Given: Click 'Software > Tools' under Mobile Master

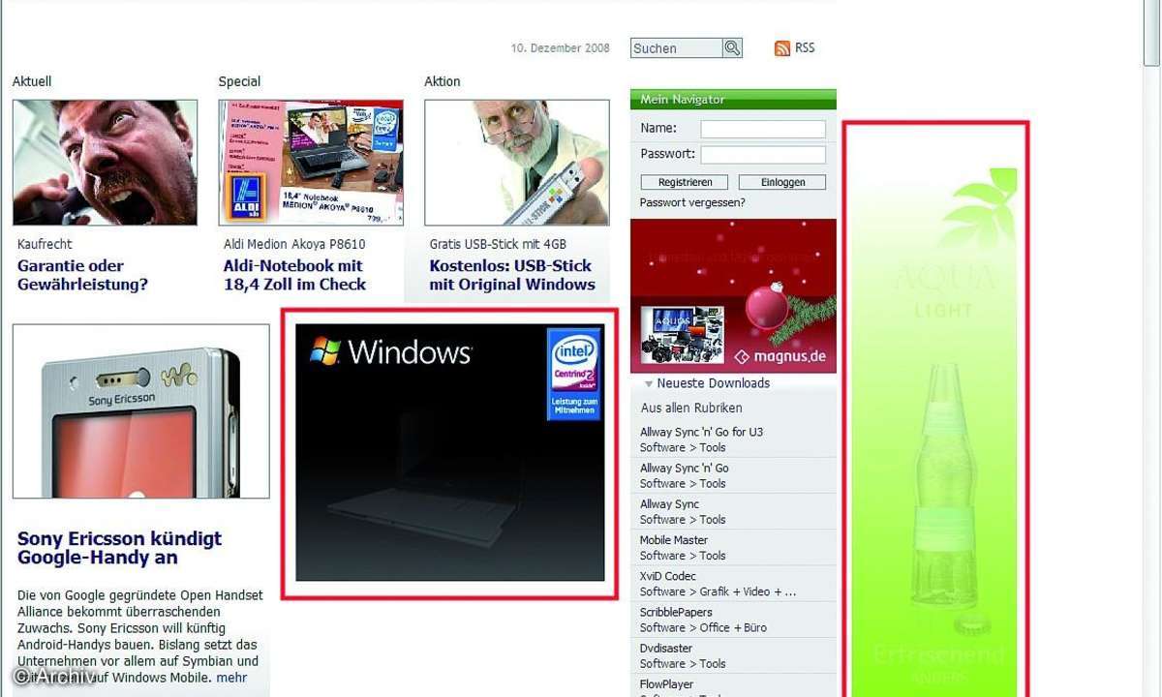Looking at the screenshot, I should [683, 556].
